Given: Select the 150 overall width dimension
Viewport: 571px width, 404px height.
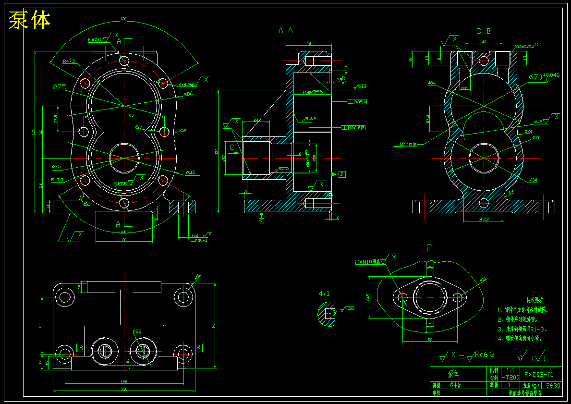Looking at the screenshot, I should 124,389.
